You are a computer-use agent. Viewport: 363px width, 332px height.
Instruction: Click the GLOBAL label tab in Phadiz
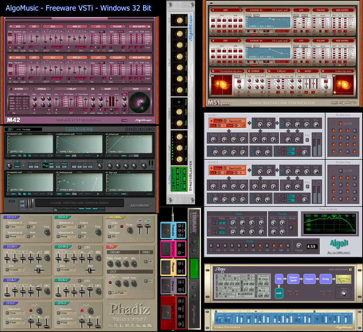click(x=116, y=217)
